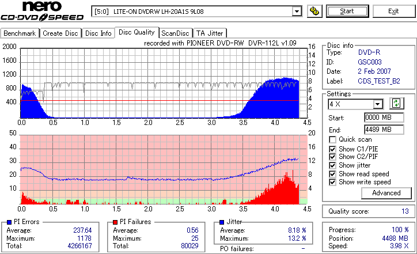Viewport: 417px width, 254px height.
Task: Click the disc label CDS_TEST_B2
Action: [x=379, y=81]
